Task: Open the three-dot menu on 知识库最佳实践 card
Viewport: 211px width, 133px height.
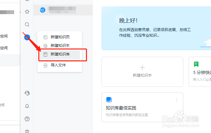Action: click(x=177, y=100)
